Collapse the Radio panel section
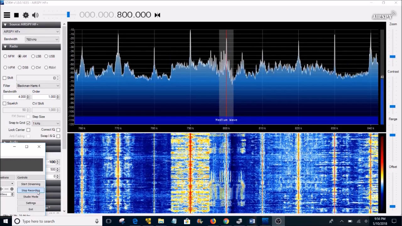This screenshot has height=226, width=402. click(5, 46)
